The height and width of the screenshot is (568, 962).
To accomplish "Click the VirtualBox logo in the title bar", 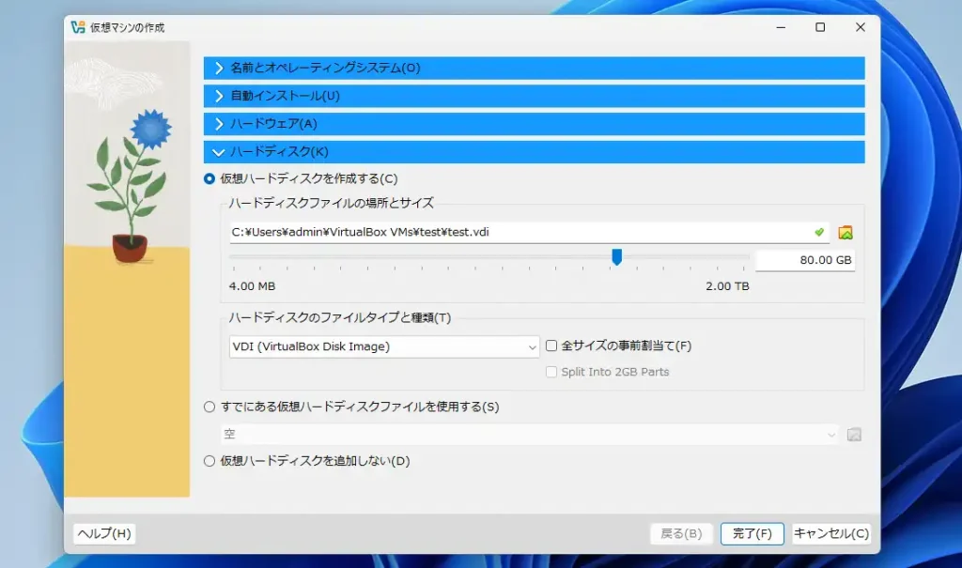I will (81, 27).
